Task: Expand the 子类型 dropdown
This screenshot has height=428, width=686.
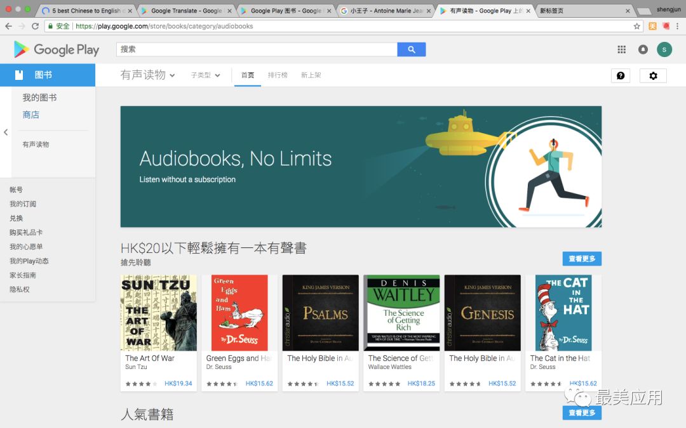Action: tap(205, 75)
